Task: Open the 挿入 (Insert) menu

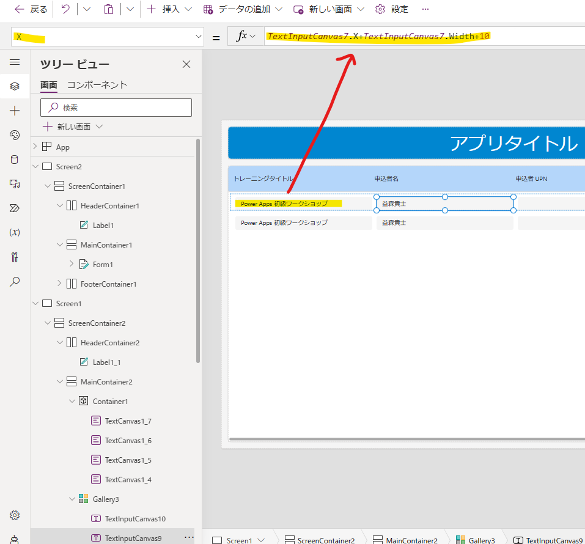Action: point(169,9)
